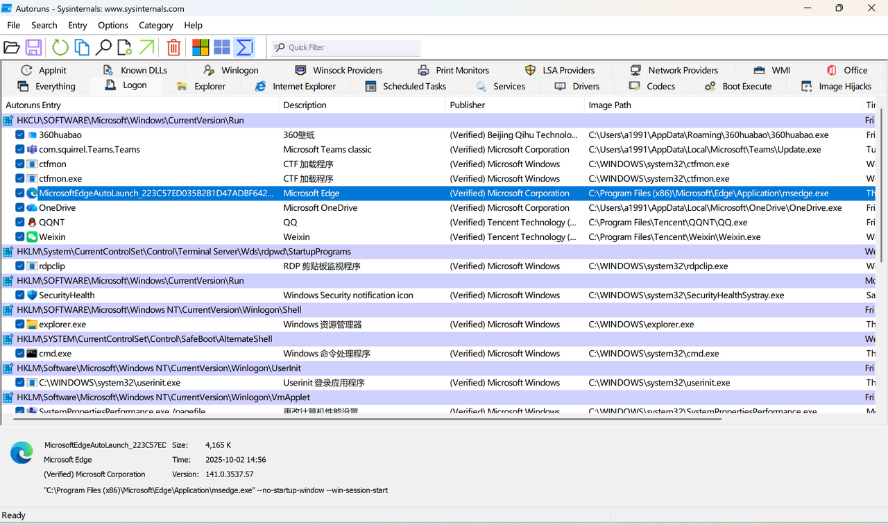888x525 pixels.
Task: Select the C:\WINDOWS\system32\userinit.exe entry
Action: point(440,383)
